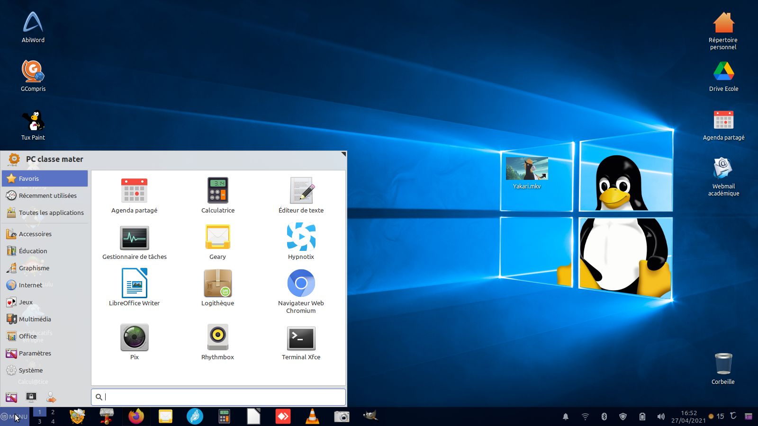This screenshot has width=758, height=426.
Task: Launch Hypnotix from favorites
Action: (301, 242)
